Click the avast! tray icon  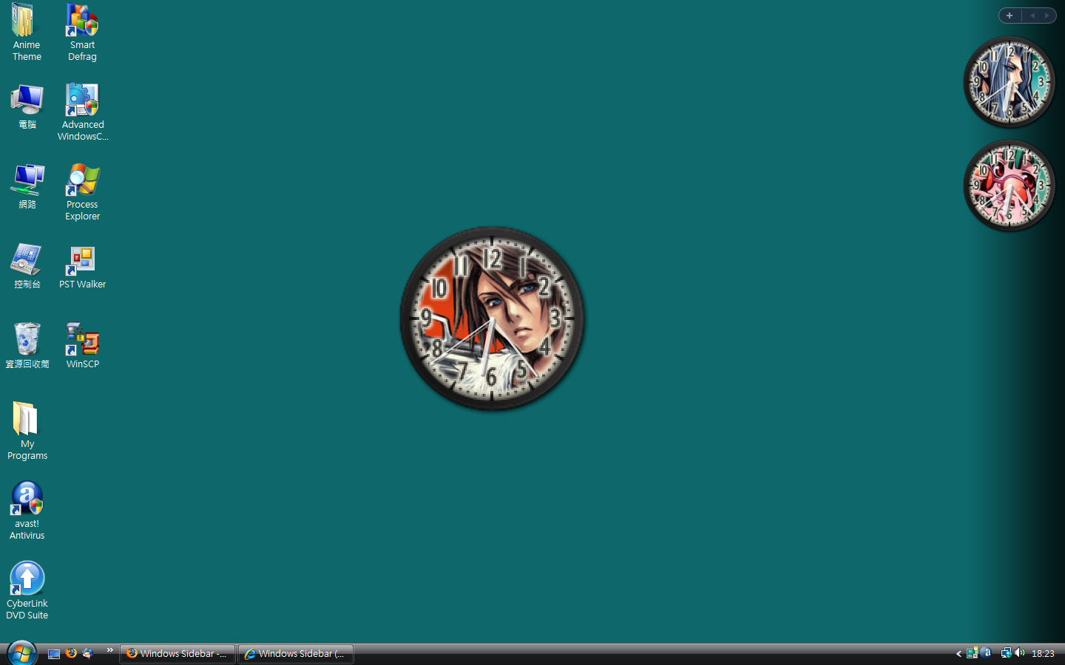(x=986, y=653)
